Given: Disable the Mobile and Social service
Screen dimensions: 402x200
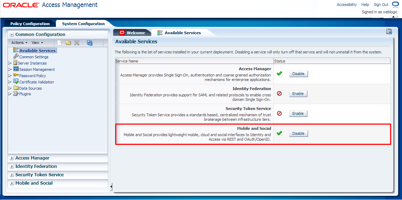Looking at the screenshot, I should pyautogui.click(x=298, y=133).
